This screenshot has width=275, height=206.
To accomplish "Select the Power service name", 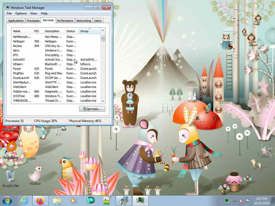I will point(17,69).
